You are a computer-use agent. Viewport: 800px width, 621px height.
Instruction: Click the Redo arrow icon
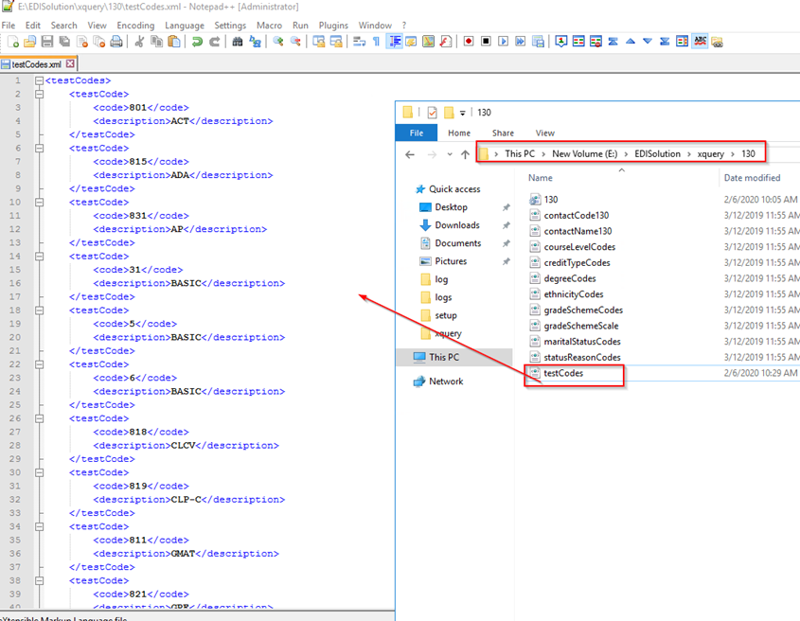pyautogui.click(x=214, y=42)
